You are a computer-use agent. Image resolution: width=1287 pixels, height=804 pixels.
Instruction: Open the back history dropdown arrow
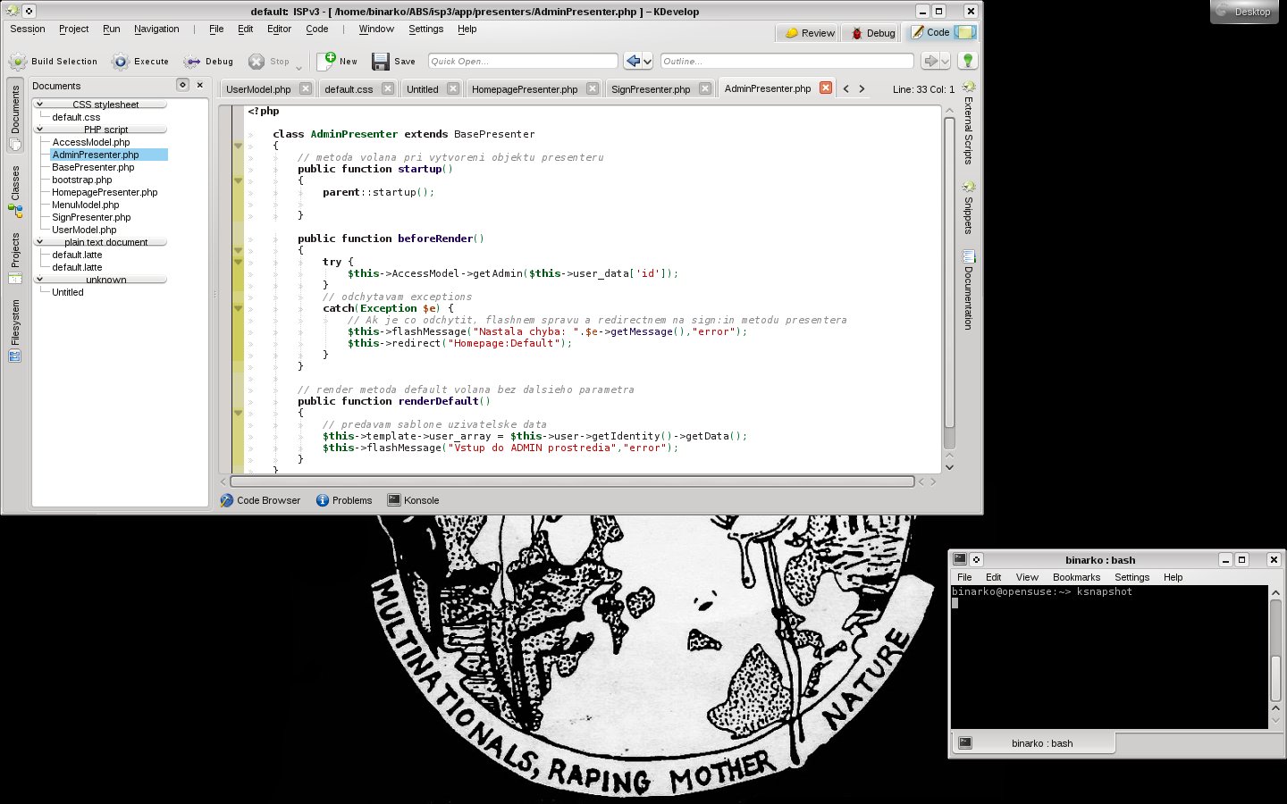(647, 61)
